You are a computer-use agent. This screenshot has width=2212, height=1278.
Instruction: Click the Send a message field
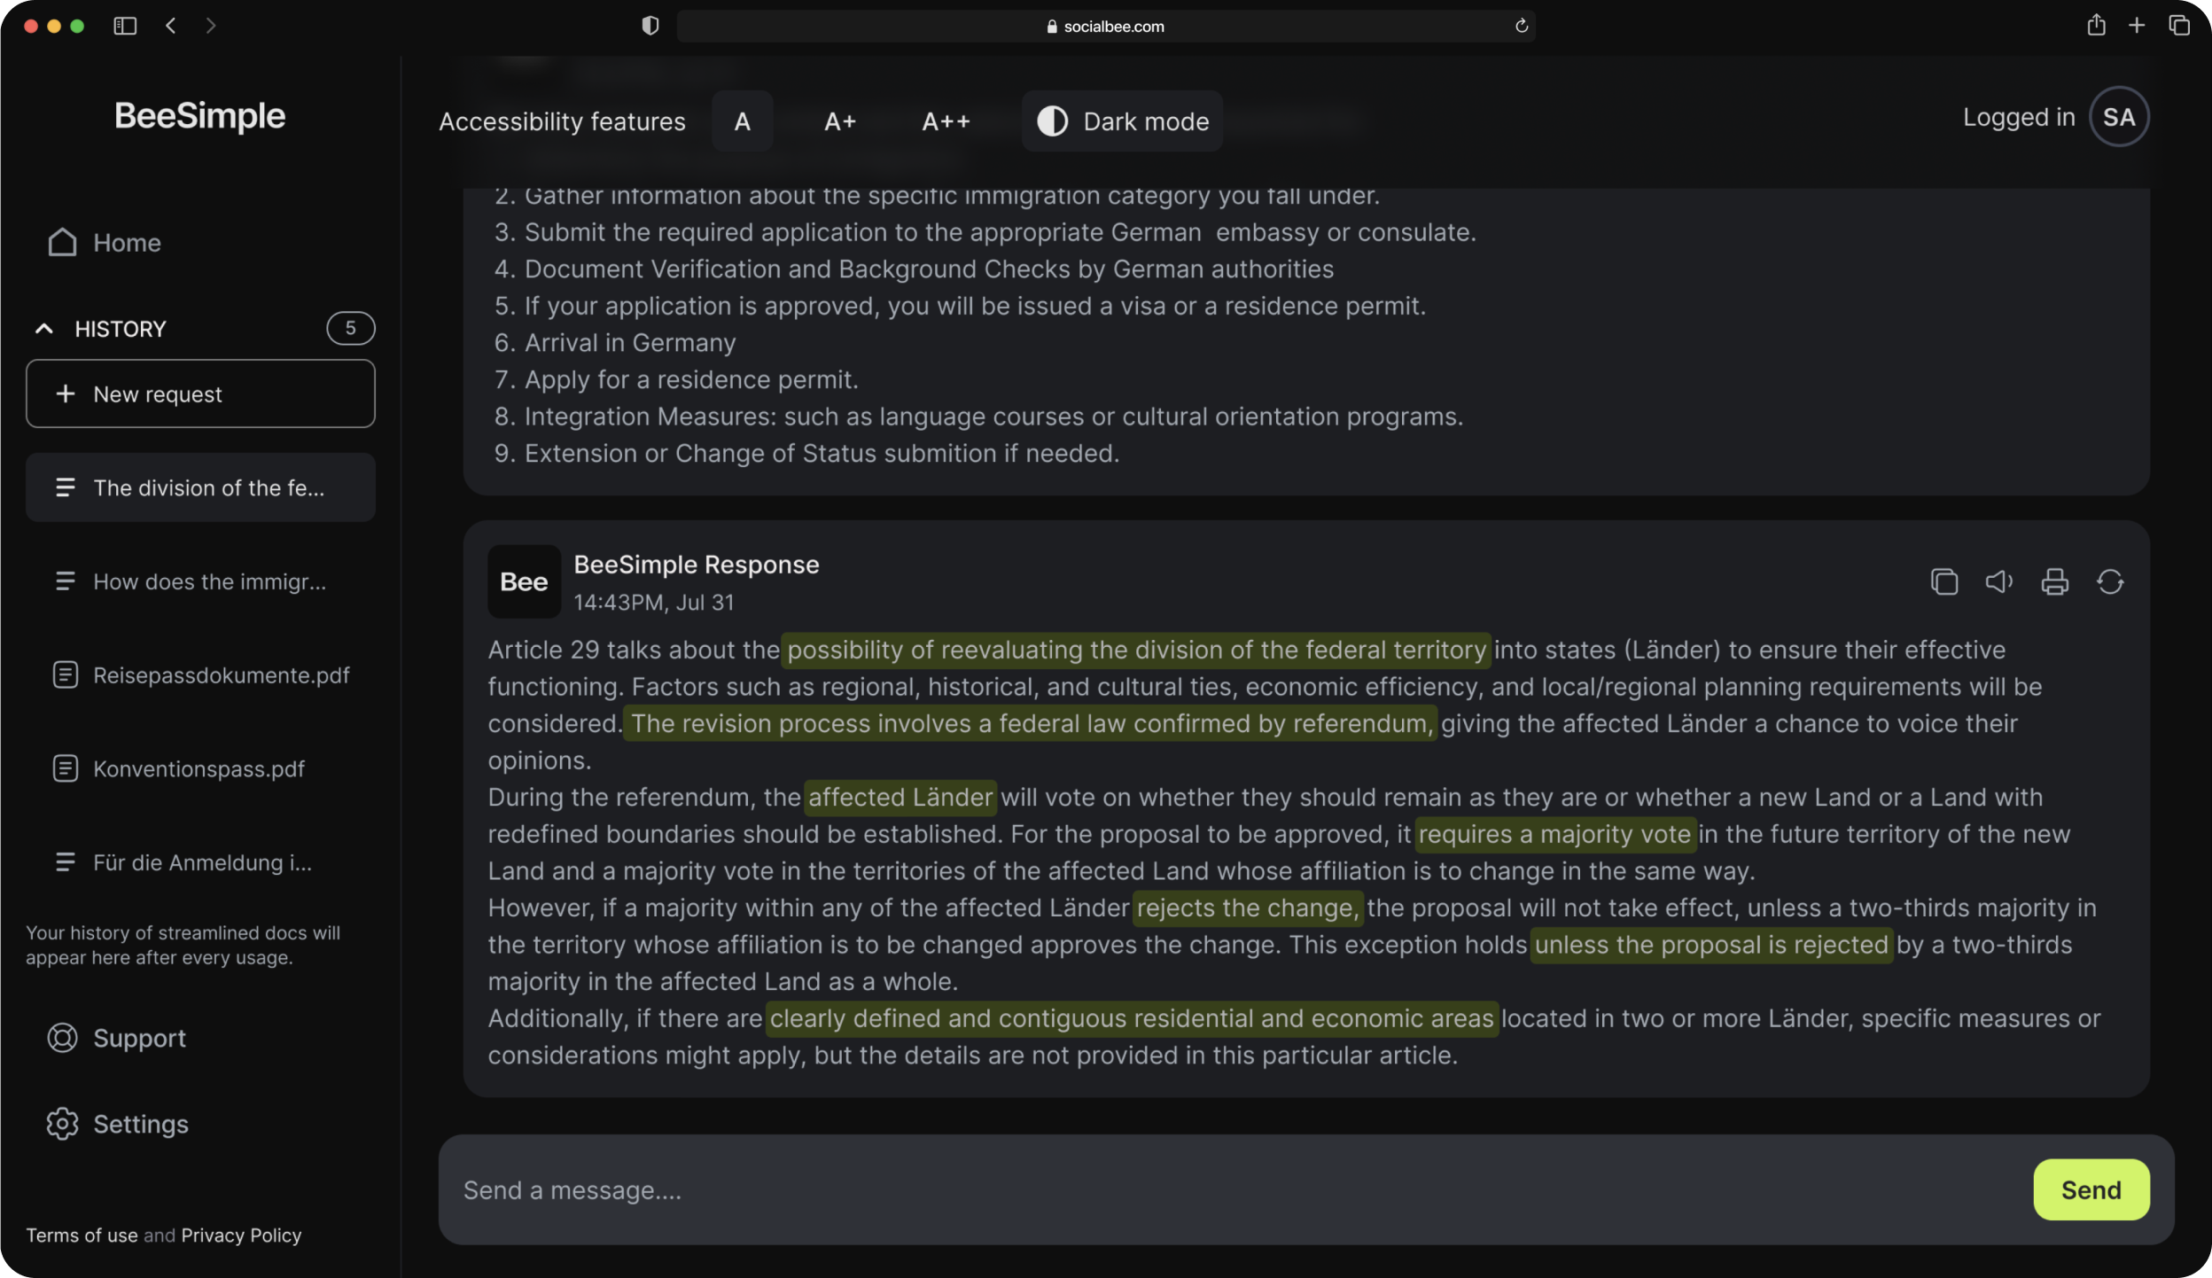1232,1190
